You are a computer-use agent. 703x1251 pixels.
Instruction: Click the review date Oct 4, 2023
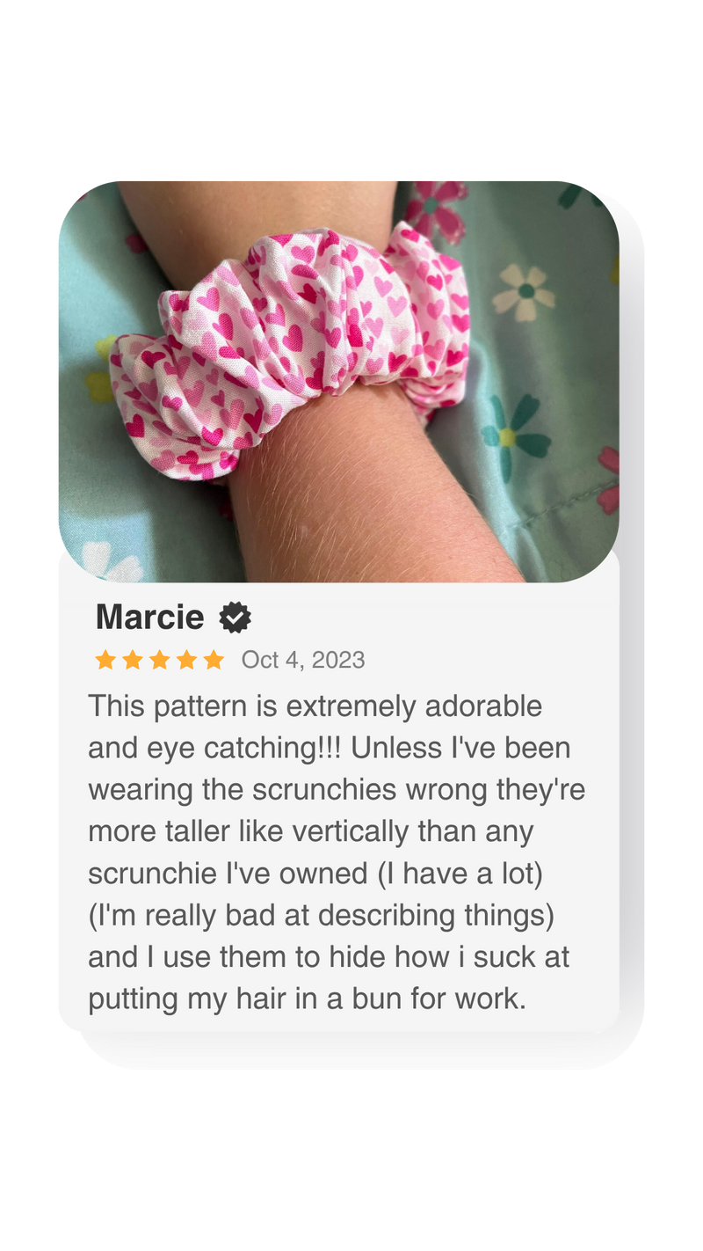point(303,660)
